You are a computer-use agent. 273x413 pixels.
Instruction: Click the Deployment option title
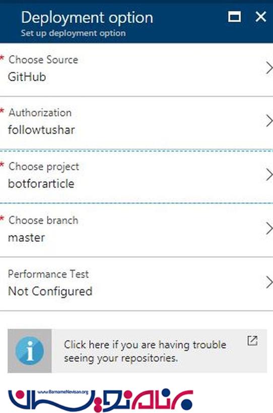coord(87,18)
